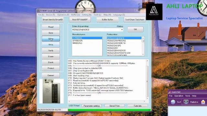The width and height of the screenshot is (207, 116).
Task: Click the LCD TV tool label
Action: click(74, 106)
